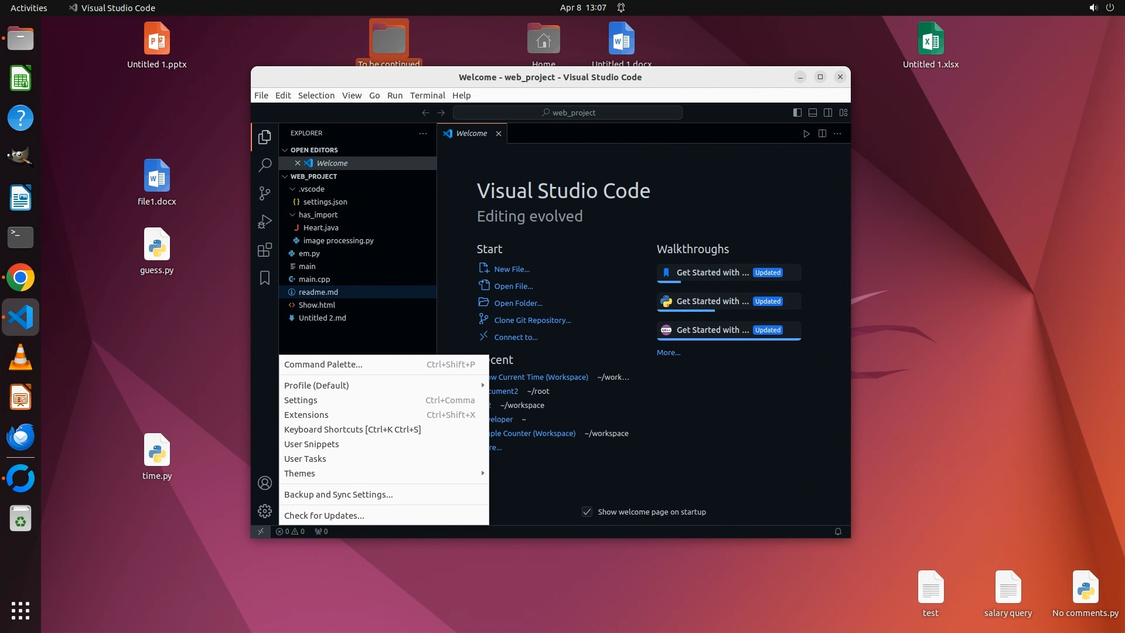The height and width of the screenshot is (633, 1125).
Task: Open Show.html in the explorer
Action: pos(317,305)
